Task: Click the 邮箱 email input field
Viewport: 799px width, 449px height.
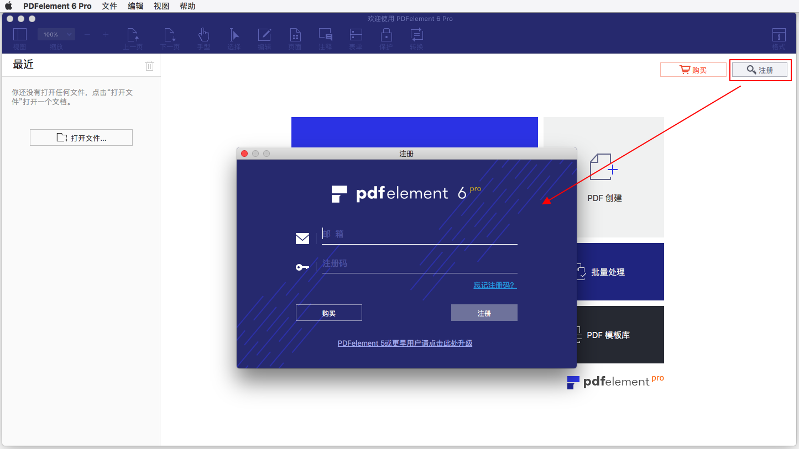Action: point(419,234)
